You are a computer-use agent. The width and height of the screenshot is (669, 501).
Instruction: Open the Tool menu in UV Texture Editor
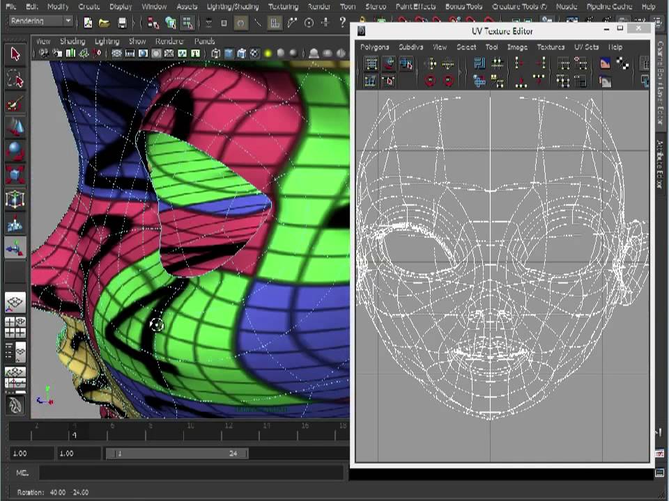click(x=491, y=47)
